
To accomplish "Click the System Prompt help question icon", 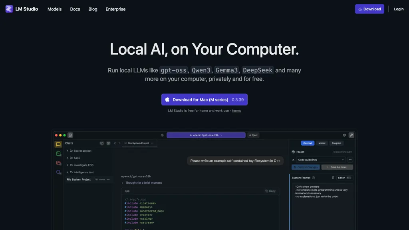I will 314,178.
